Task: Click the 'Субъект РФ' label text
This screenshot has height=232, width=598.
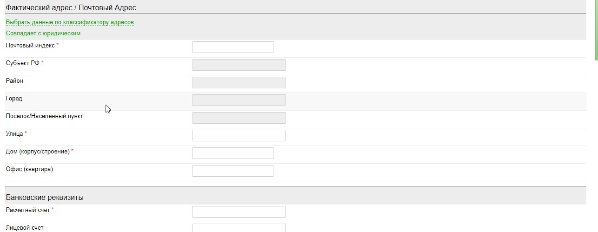Action: (22, 63)
